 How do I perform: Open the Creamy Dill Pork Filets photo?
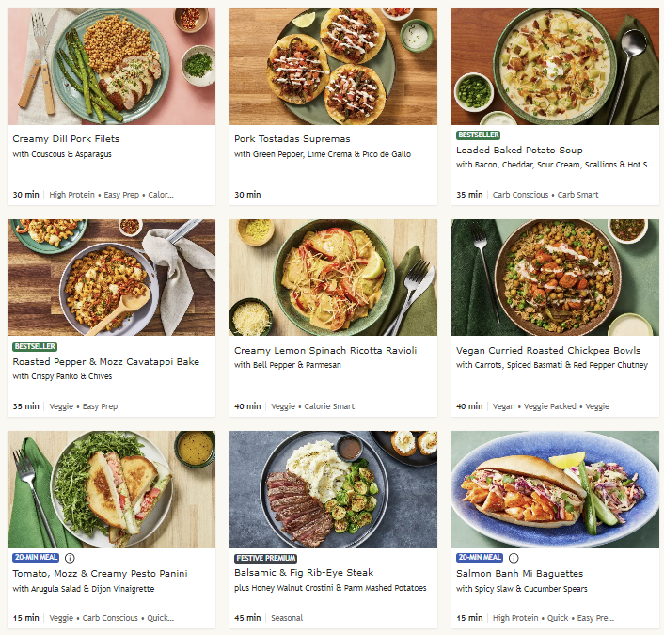pyautogui.click(x=111, y=66)
